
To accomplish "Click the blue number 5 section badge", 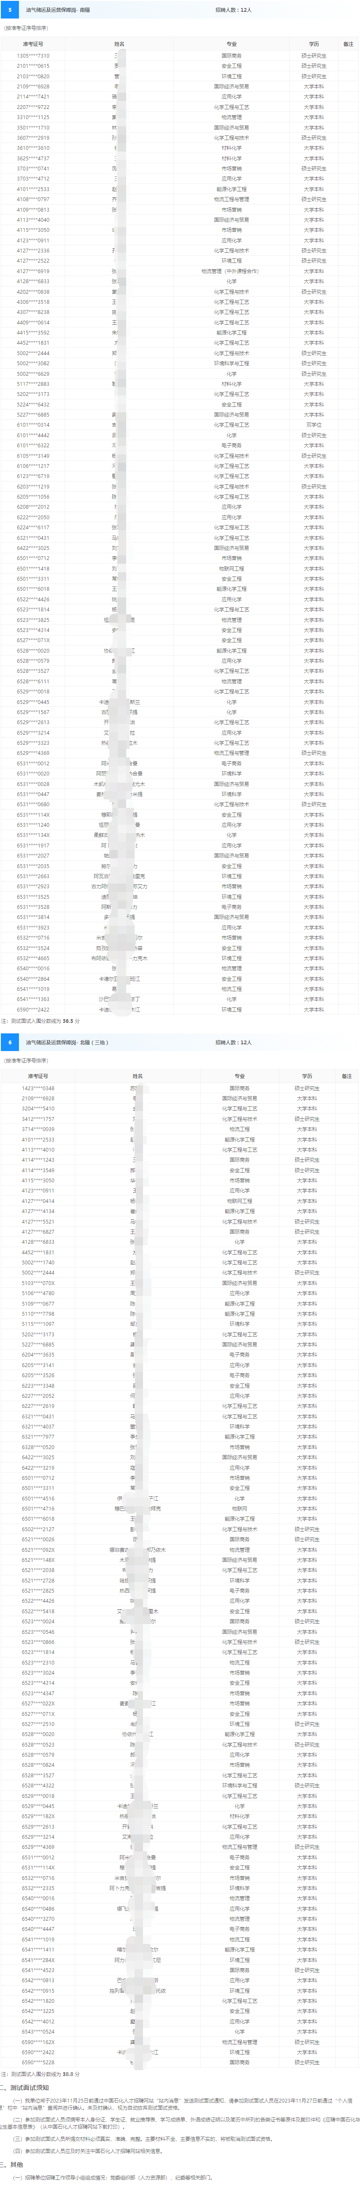I will click(10, 10).
